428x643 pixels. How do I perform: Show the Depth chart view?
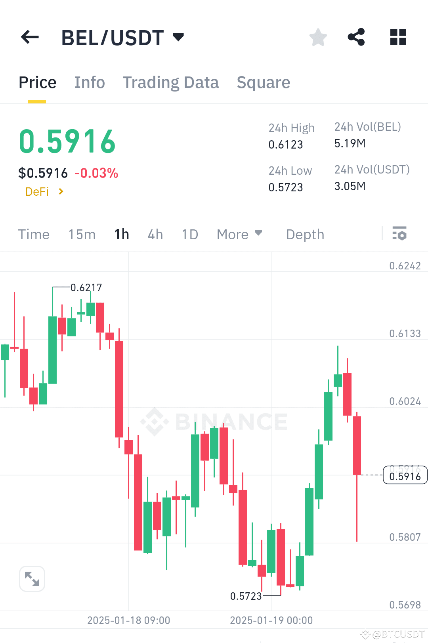tap(305, 234)
